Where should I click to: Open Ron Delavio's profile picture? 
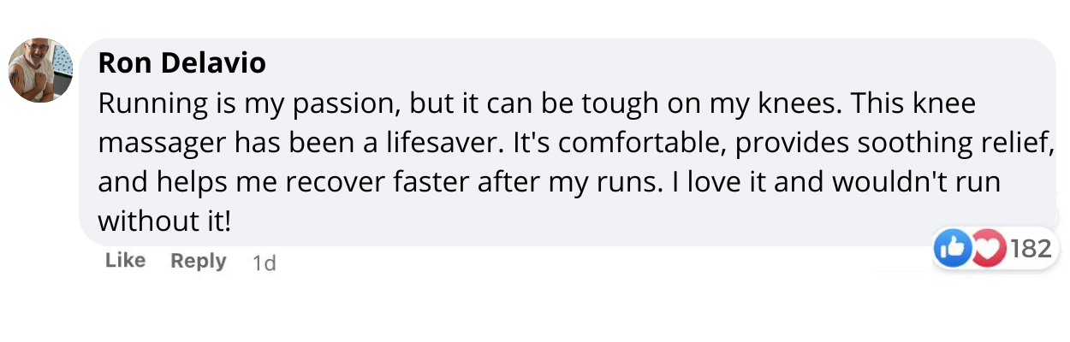[x=40, y=70]
